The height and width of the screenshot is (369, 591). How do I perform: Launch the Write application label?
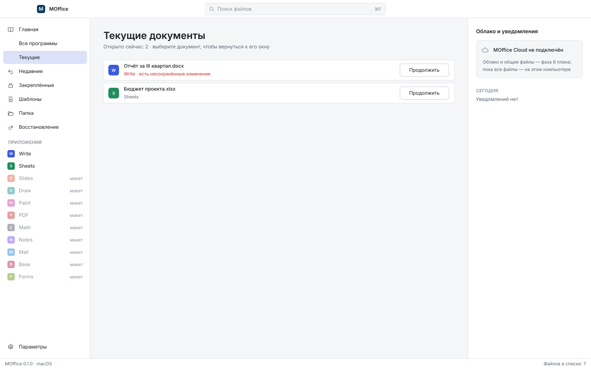tap(25, 154)
